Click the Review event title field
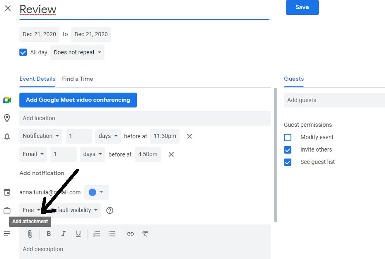 pos(144,10)
